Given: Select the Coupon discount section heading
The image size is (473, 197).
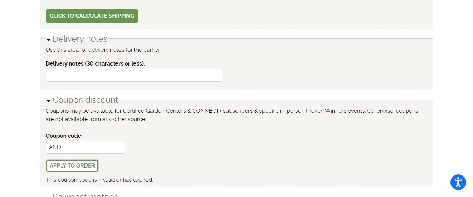Looking at the screenshot, I should pyautogui.click(x=86, y=100).
